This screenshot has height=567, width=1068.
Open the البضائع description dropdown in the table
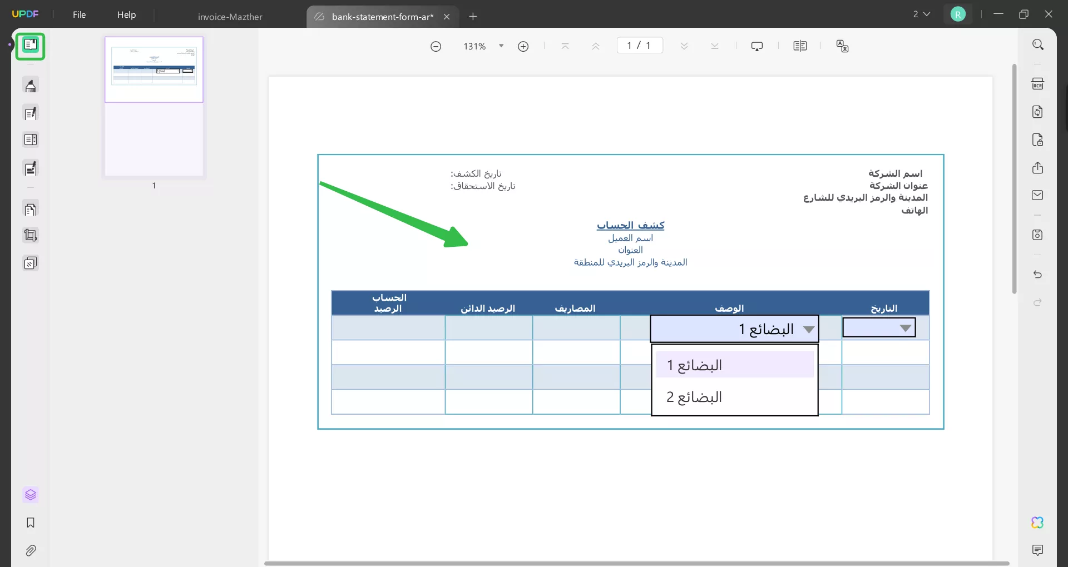809,329
